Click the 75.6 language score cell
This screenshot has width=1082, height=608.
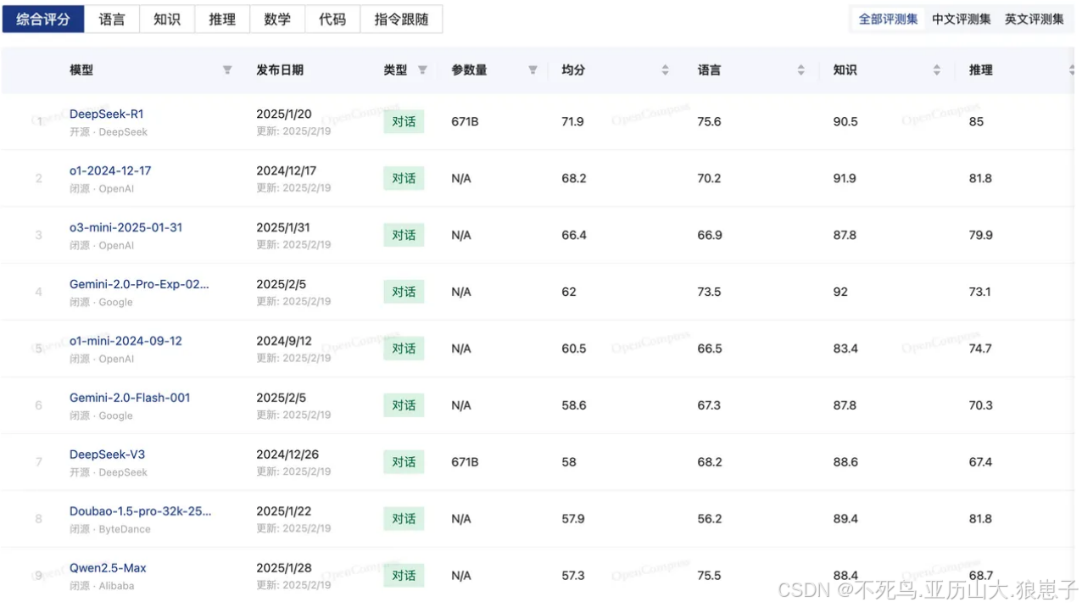709,122
